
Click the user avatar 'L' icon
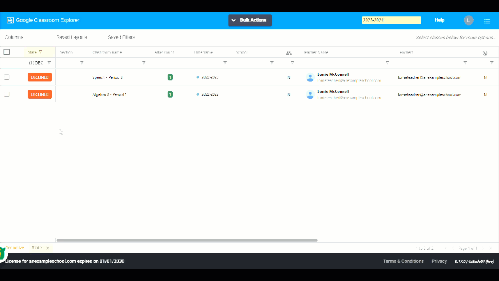[x=469, y=20]
